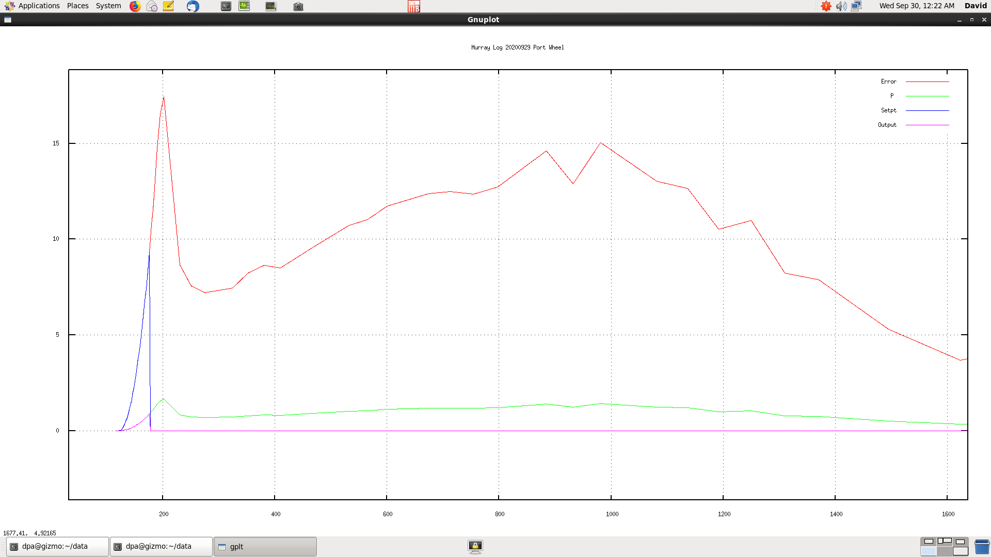The image size is (991, 557).
Task: Open the Places menu
Action: pyautogui.click(x=77, y=6)
